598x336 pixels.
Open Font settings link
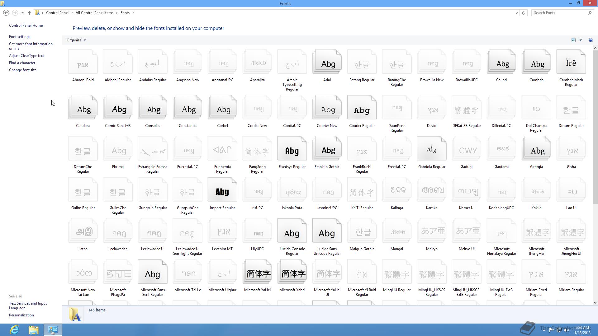coord(20,37)
